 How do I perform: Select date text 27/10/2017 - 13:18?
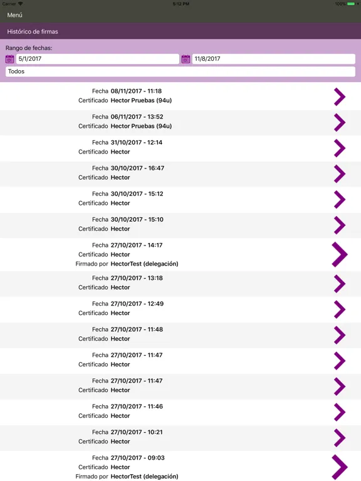pos(137,278)
